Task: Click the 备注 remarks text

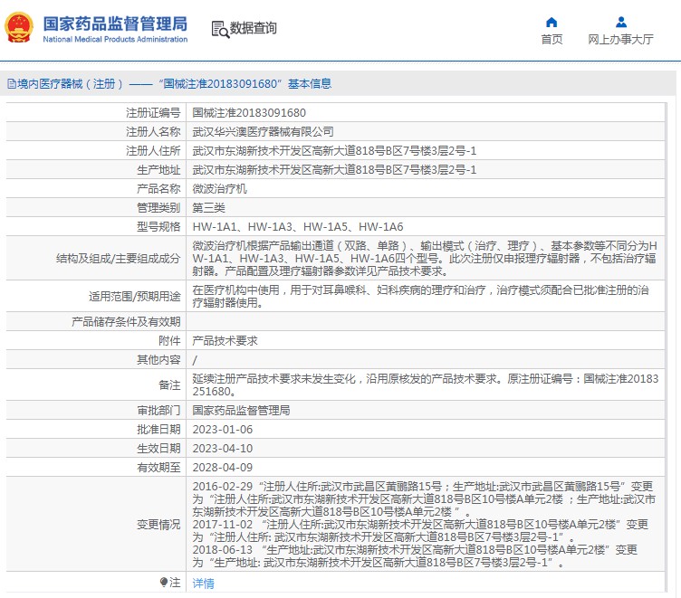Action: tap(426, 384)
